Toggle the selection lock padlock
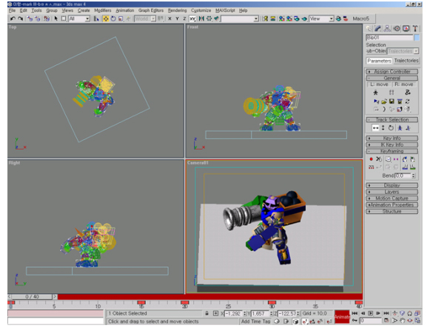The image size is (427, 331). (207, 313)
